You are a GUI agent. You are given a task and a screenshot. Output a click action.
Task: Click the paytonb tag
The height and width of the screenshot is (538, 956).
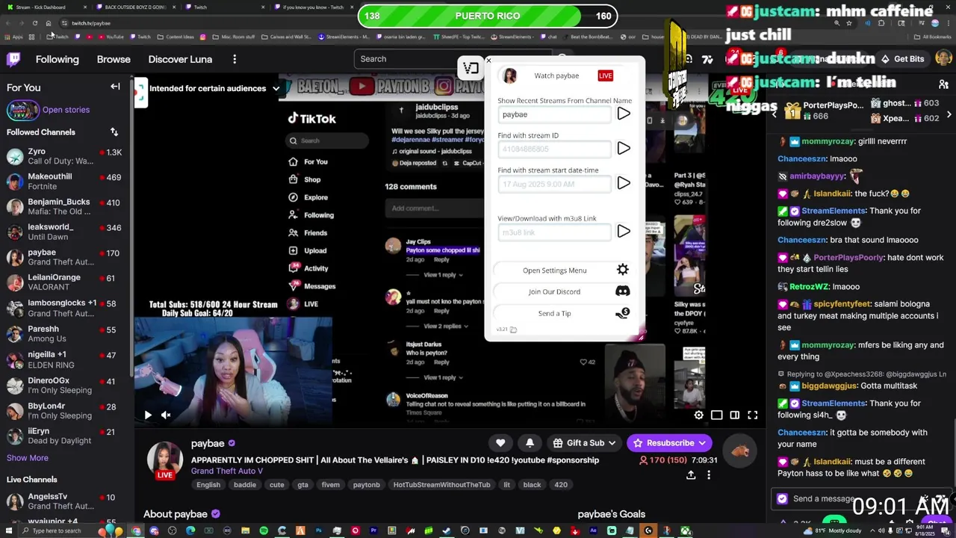366,485
